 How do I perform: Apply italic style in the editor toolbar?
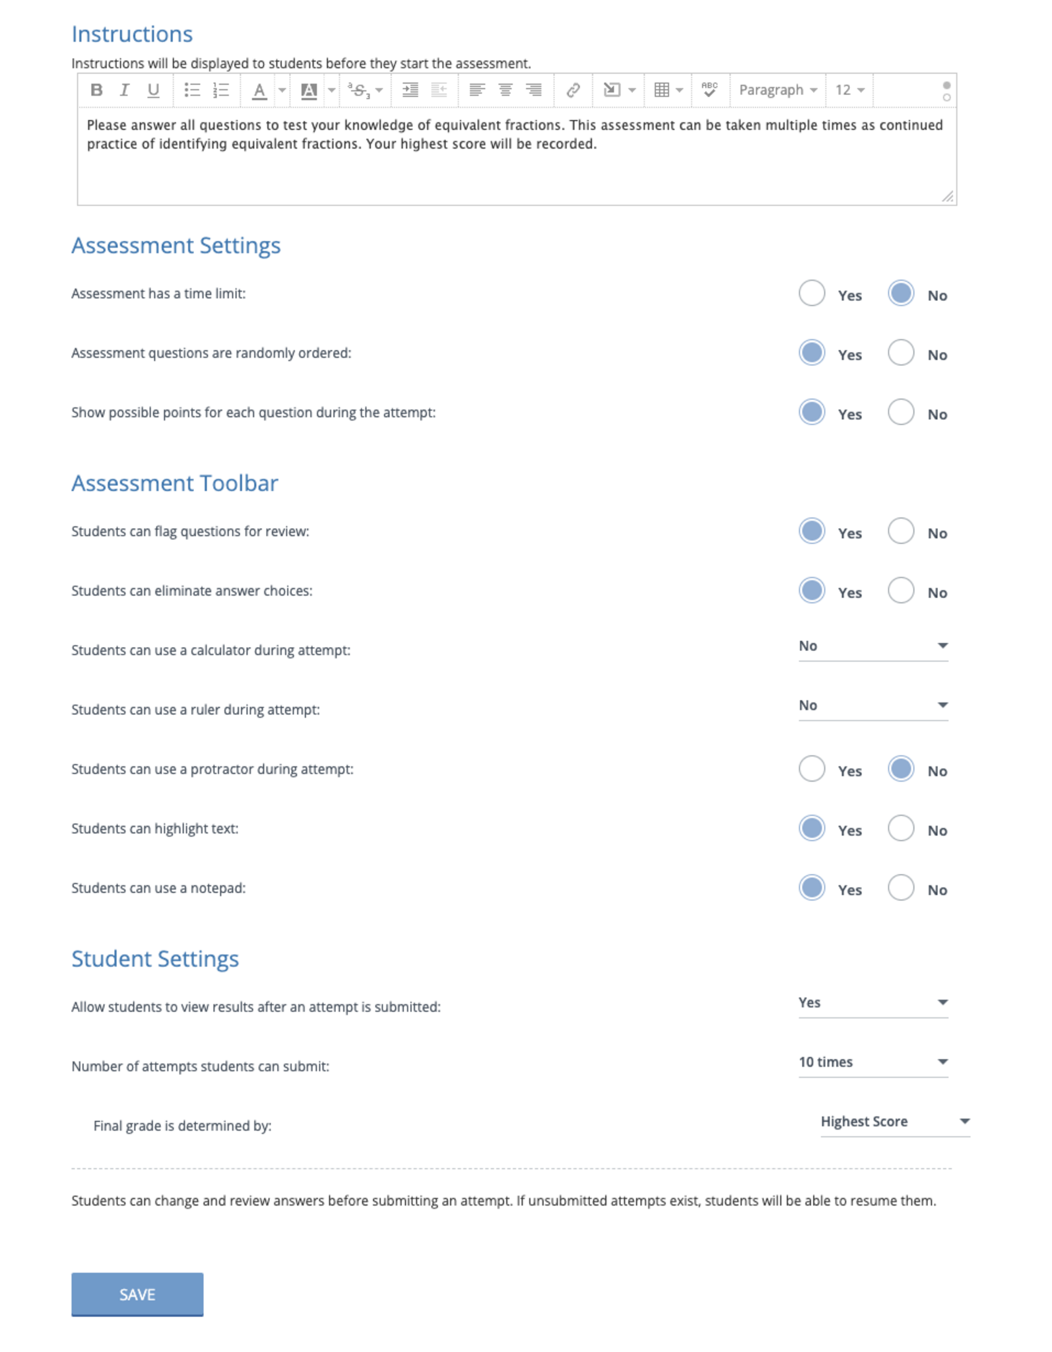125,90
